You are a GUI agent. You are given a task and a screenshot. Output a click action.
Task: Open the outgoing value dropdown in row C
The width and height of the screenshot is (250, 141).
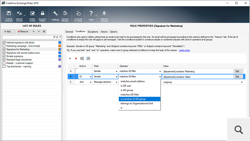click(242, 82)
